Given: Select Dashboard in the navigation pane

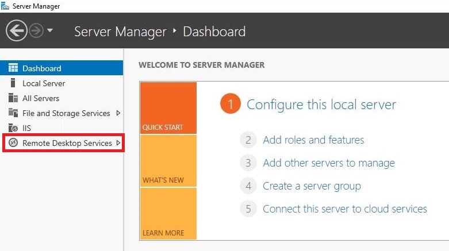Looking at the screenshot, I should [62, 68].
